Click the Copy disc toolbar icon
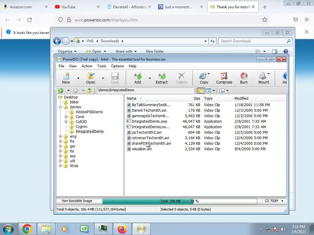The width and height of the screenshot is (314, 235). point(204,78)
